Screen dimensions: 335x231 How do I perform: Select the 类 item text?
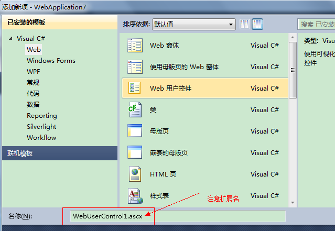click(x=153, y=110)
